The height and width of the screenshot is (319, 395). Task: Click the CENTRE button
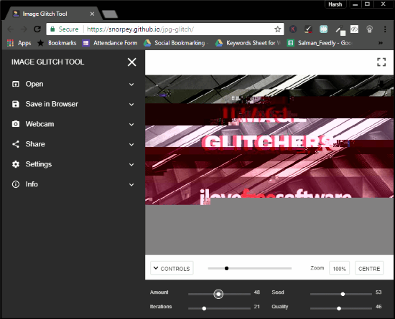369,268
